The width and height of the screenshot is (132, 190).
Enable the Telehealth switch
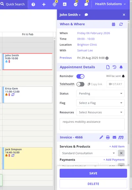[81, 84]
